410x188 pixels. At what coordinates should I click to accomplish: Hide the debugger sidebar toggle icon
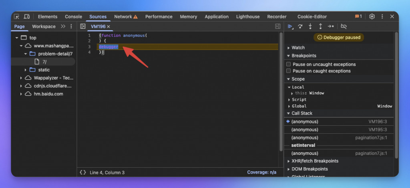[278, 26]
